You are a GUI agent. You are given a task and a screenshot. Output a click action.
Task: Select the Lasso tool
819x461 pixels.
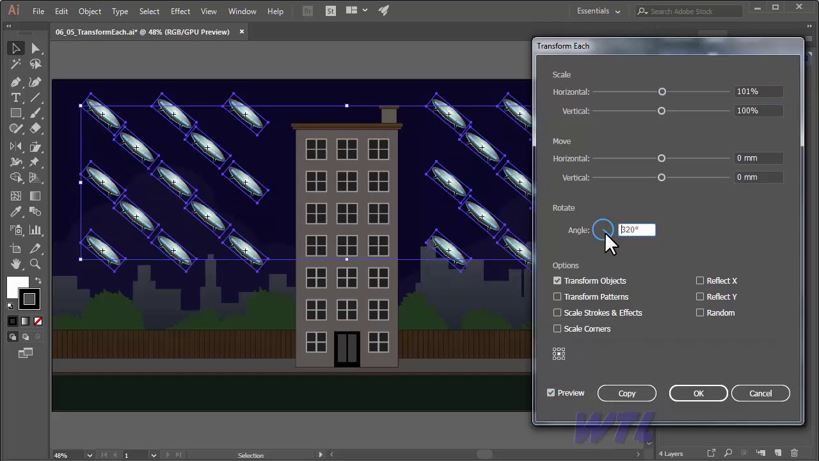point(35,64)
